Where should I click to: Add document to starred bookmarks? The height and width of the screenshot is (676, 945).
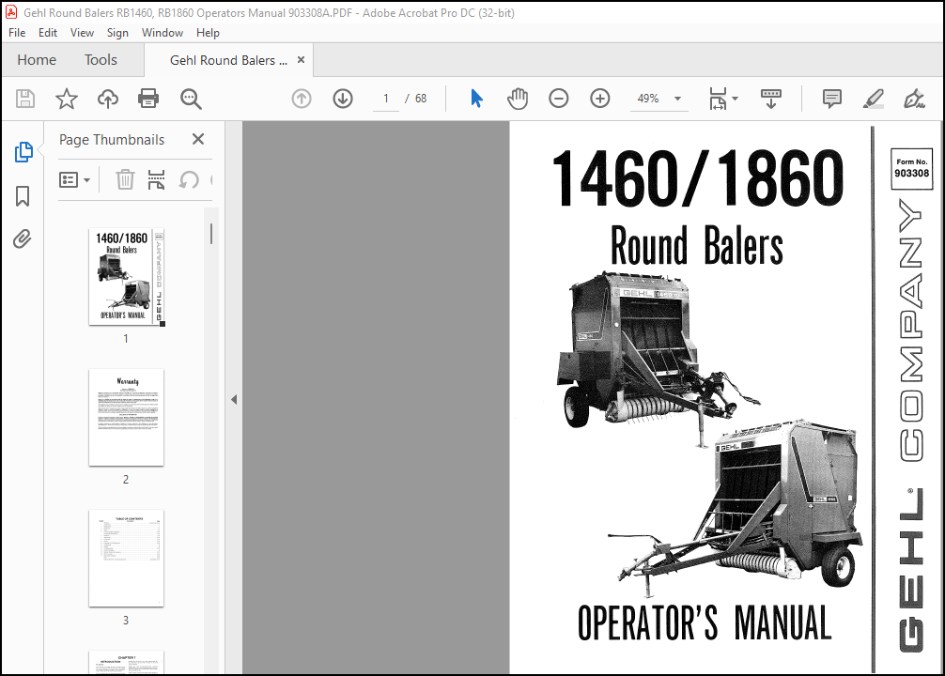click(67, 99)
